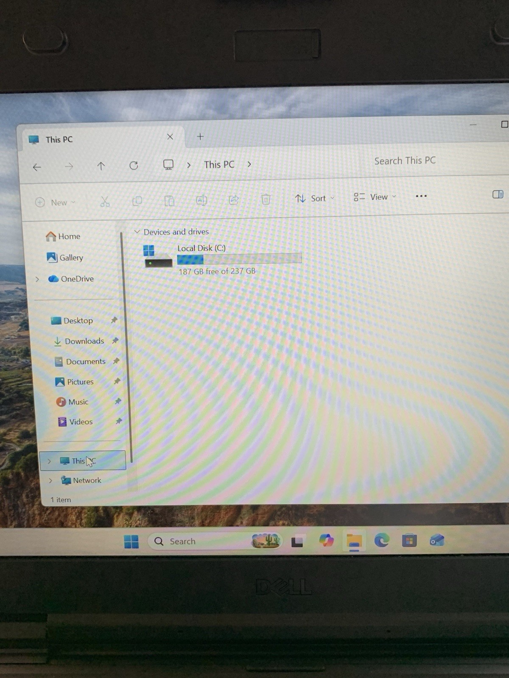Viewport: 509px width, 678px height.
Task: Expand the Network tree node
Action: 50,481
